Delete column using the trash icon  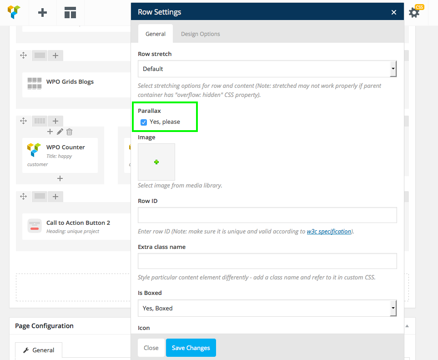coord(69,132)
